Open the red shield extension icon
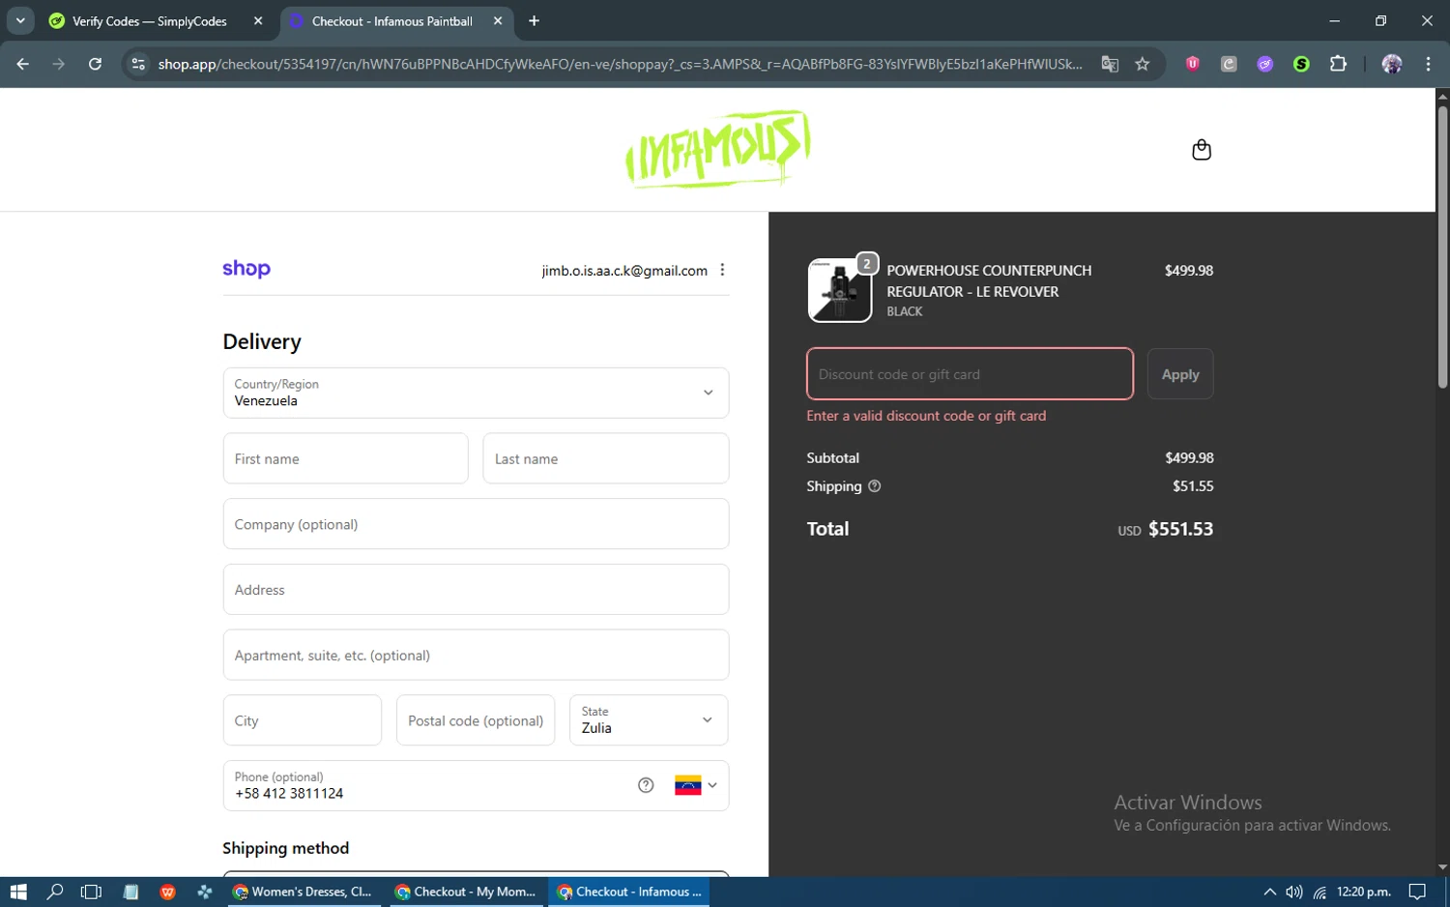This screenshot has height=907, width=1450. [x=1193, y=64]
